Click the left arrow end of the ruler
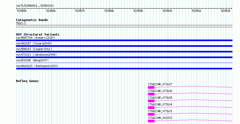The image size is (240, 124). 17,9
